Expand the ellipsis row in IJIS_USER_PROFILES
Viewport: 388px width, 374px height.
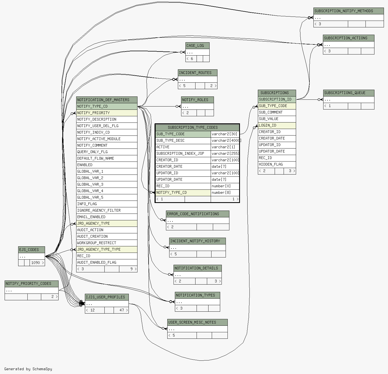(107, 304)
